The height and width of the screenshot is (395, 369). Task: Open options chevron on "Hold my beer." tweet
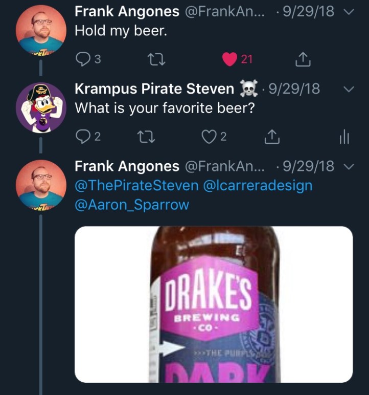pyautogui.click(x=349, y=12)
